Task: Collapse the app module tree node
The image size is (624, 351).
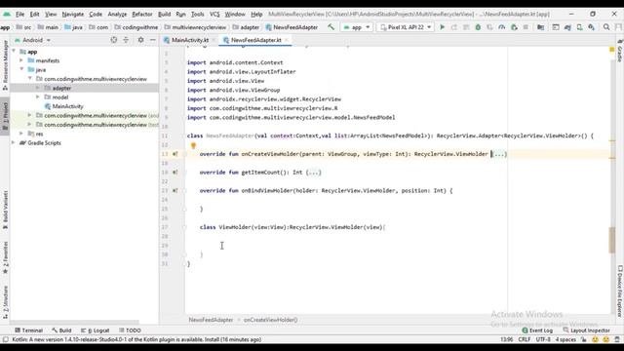Action: [14, 52]
